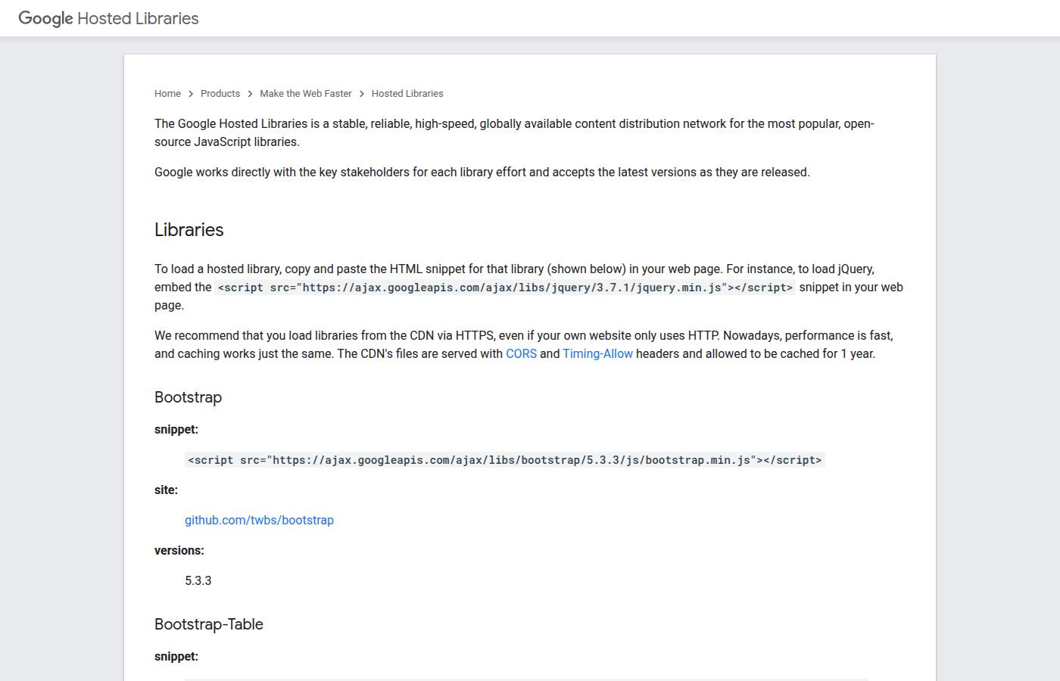Viewport: 1060px width, 681px height.
Task: Go to the Products breadcrumb
Action: (x=220, y=94)
